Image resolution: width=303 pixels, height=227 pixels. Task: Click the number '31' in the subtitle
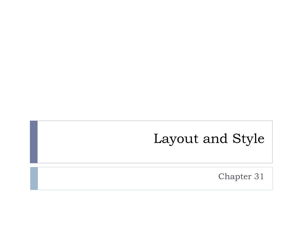point(259,176)
